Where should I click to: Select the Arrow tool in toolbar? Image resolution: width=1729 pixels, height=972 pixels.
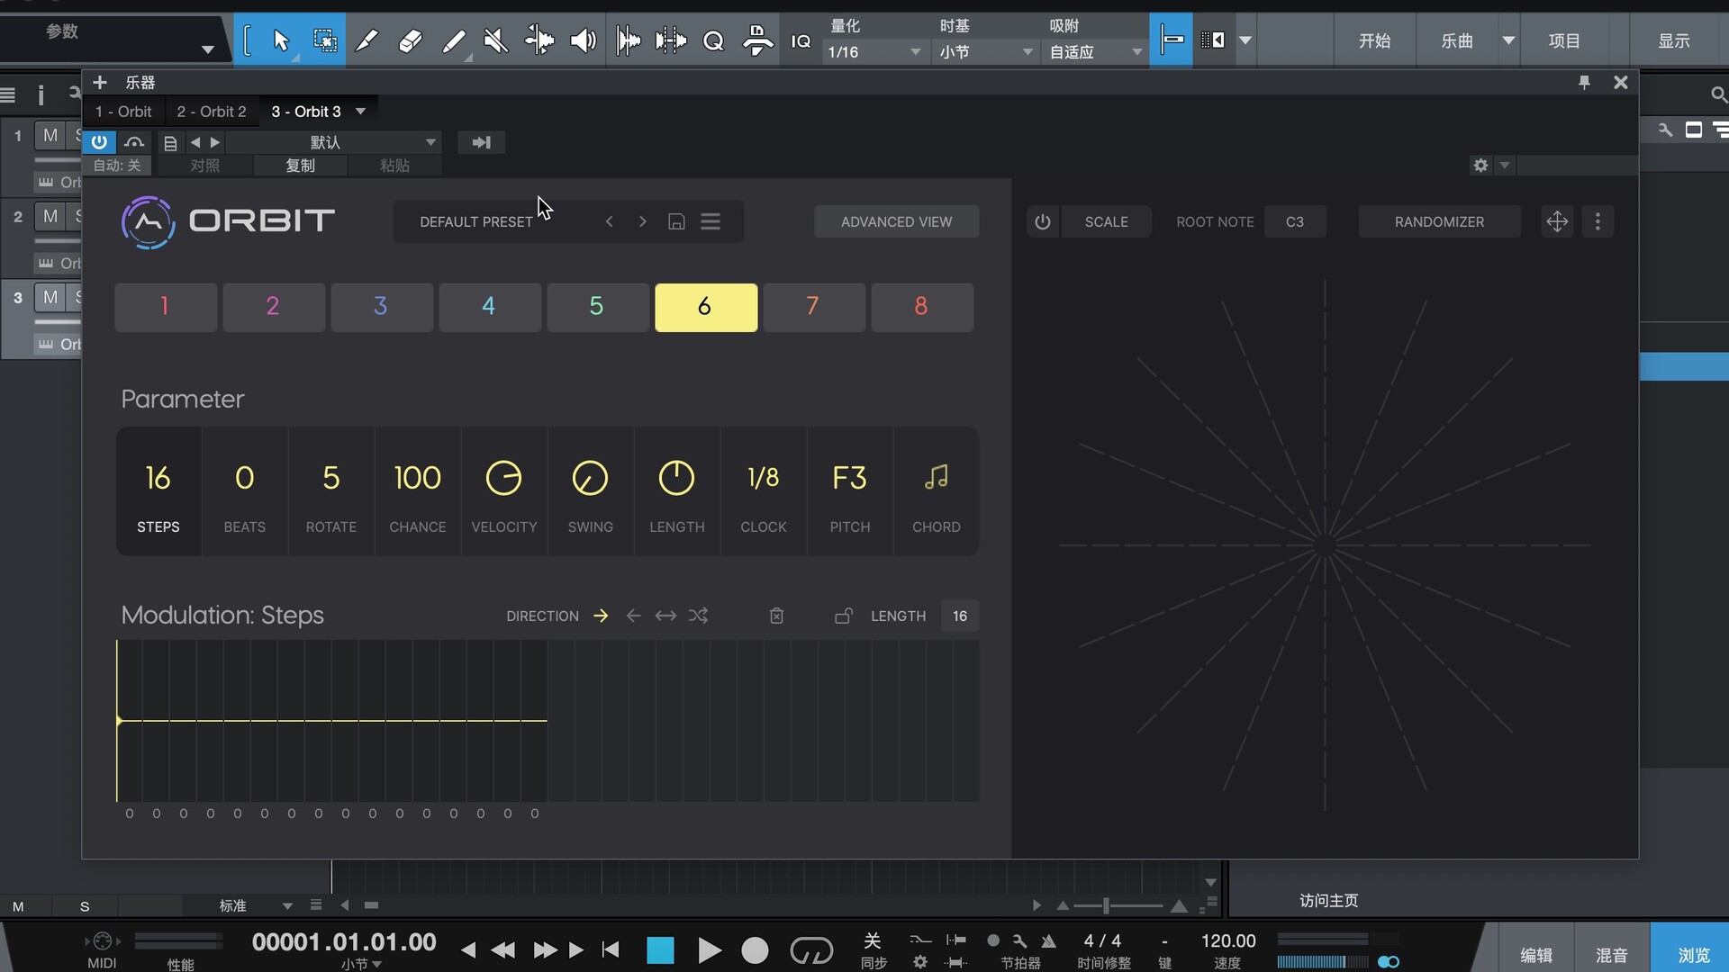(x=281, y=40)
